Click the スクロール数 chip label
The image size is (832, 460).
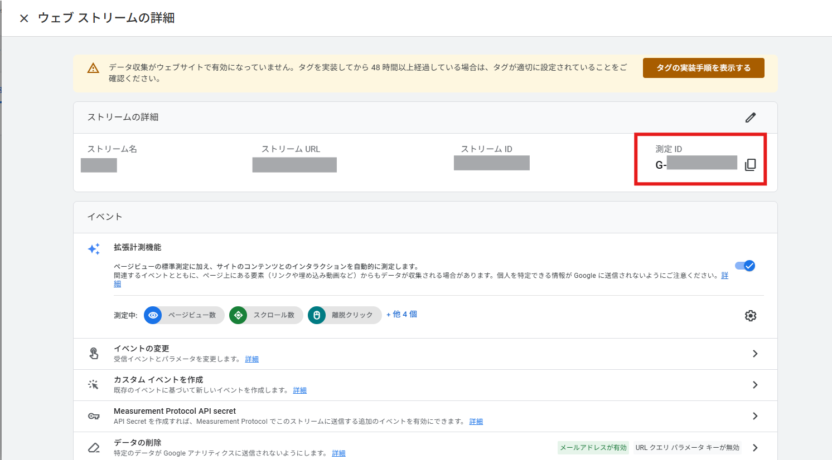pos(274,315)
